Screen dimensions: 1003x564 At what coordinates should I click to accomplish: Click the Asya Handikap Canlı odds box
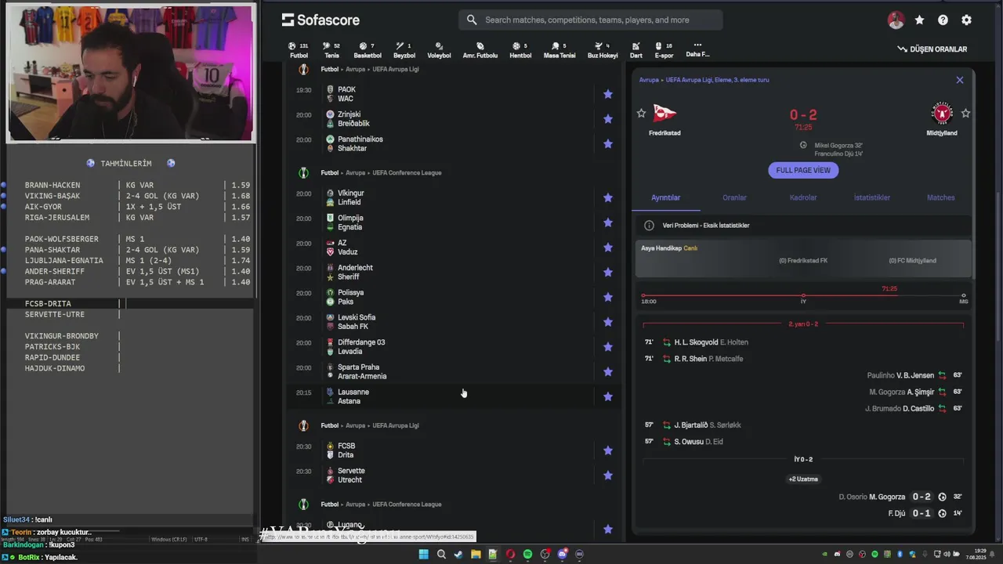[x=803, y=259]
